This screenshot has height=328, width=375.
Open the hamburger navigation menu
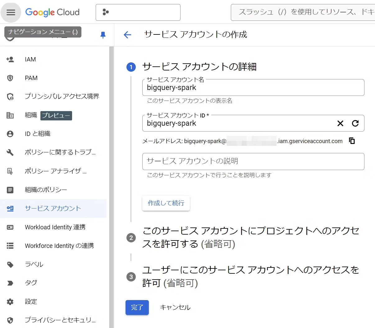[x=11, y=12]
